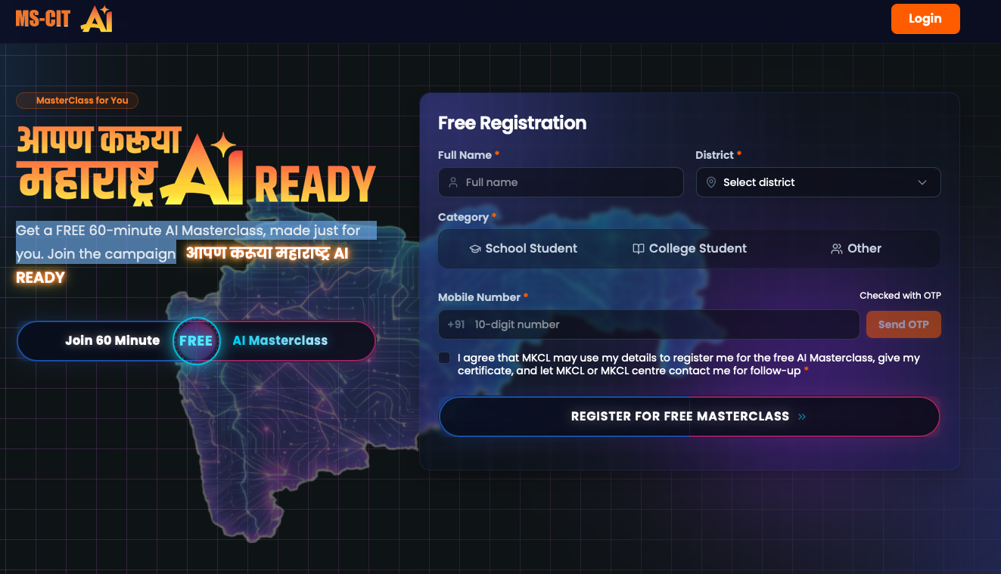1001x574 pixels.
Task: Focus the 10-digit mobile number field
Action: (x=648, y=324)
